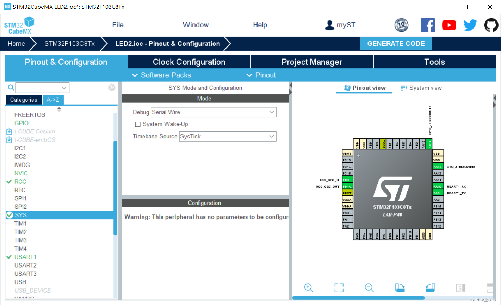This screenshot has width=501, height=305.
Task: Fit chip to the pinout view
Action: click(x=339, y=287)
